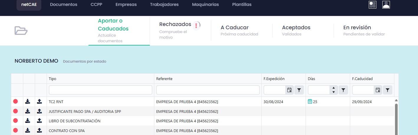418x135 pixels.
Task: Click red status dot for JUSTIFICANTE PAGO SPA
Action: pos(16,111)
